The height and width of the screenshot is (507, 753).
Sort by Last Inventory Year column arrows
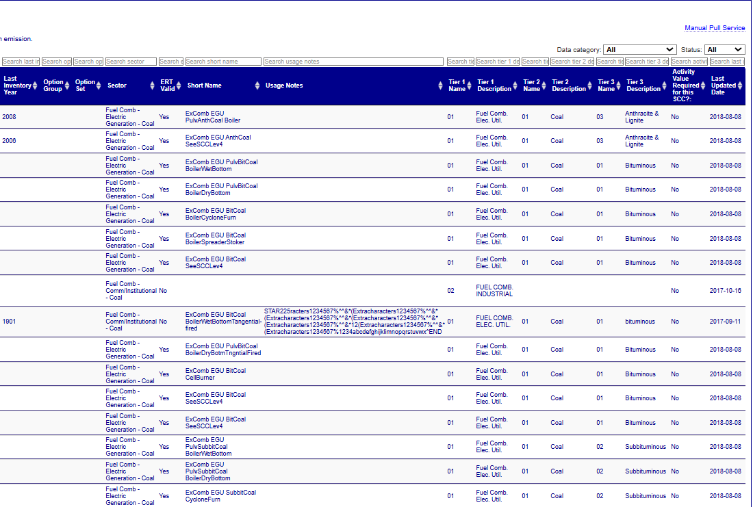(x=36, y=86)
